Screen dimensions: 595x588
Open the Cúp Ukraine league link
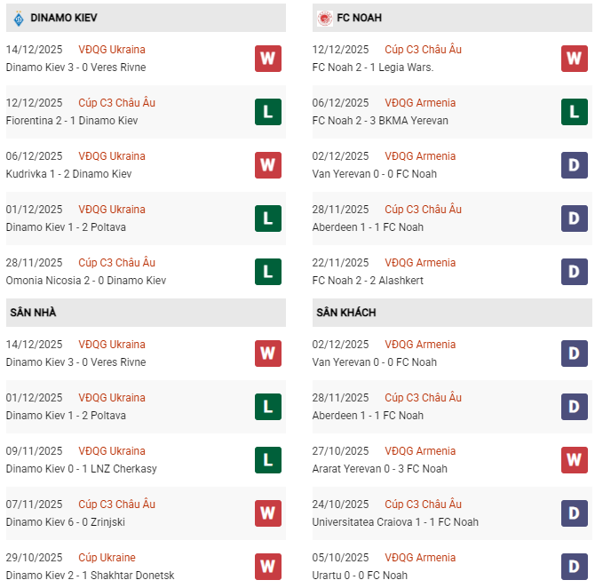107,558
